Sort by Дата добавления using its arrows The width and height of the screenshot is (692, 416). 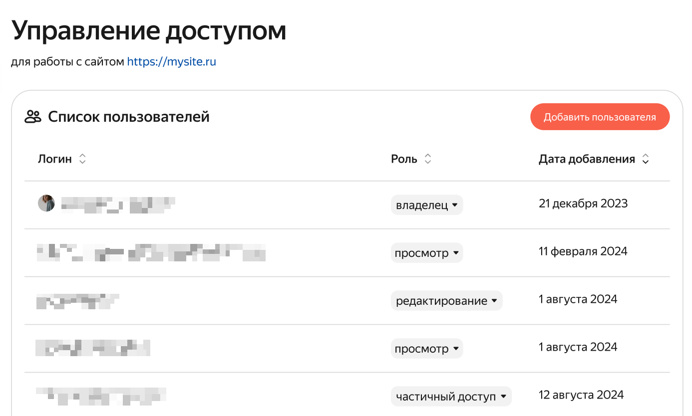click(646, 159)
